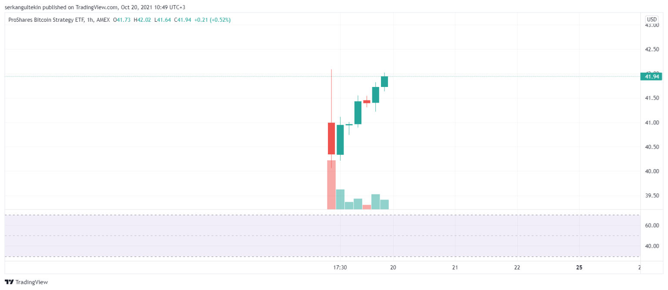Open the USD currency selector

click(651, 20)
